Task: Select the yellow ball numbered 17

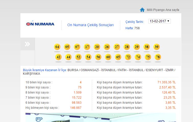Action: click(87, 47)
